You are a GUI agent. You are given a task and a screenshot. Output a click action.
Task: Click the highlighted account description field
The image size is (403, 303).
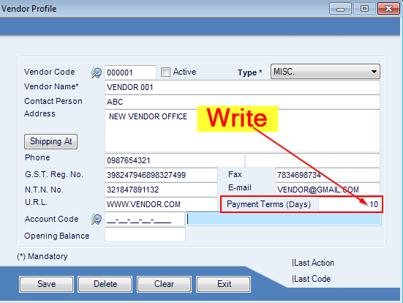(x=284, y=219)
